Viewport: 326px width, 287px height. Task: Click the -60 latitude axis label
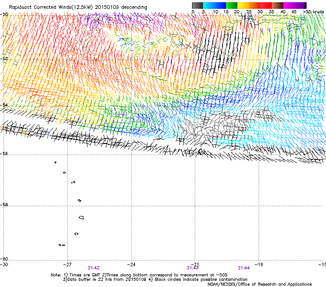[x=4, y=259]
